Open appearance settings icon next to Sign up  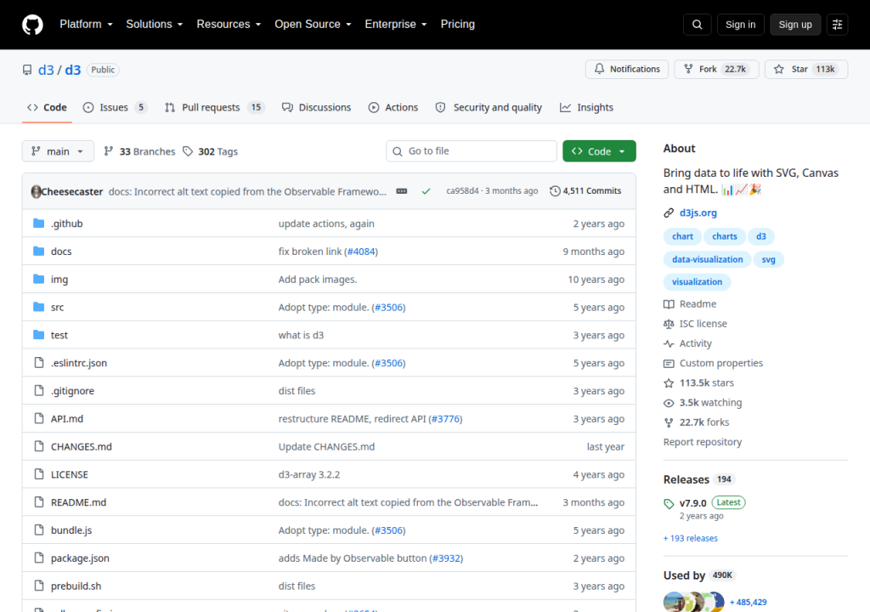click(837, 25)
